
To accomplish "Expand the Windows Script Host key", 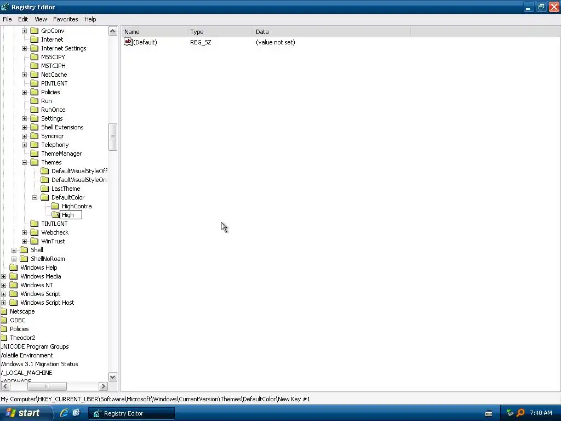I will 4,303.
